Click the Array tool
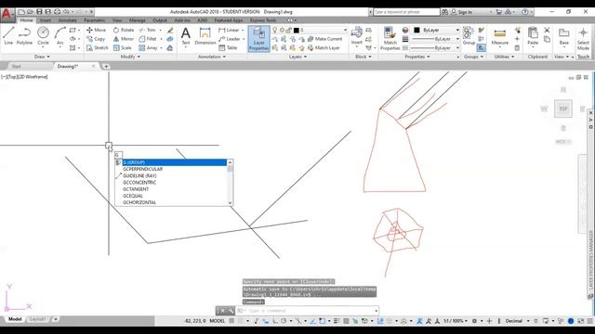 (x=149, y=48)
